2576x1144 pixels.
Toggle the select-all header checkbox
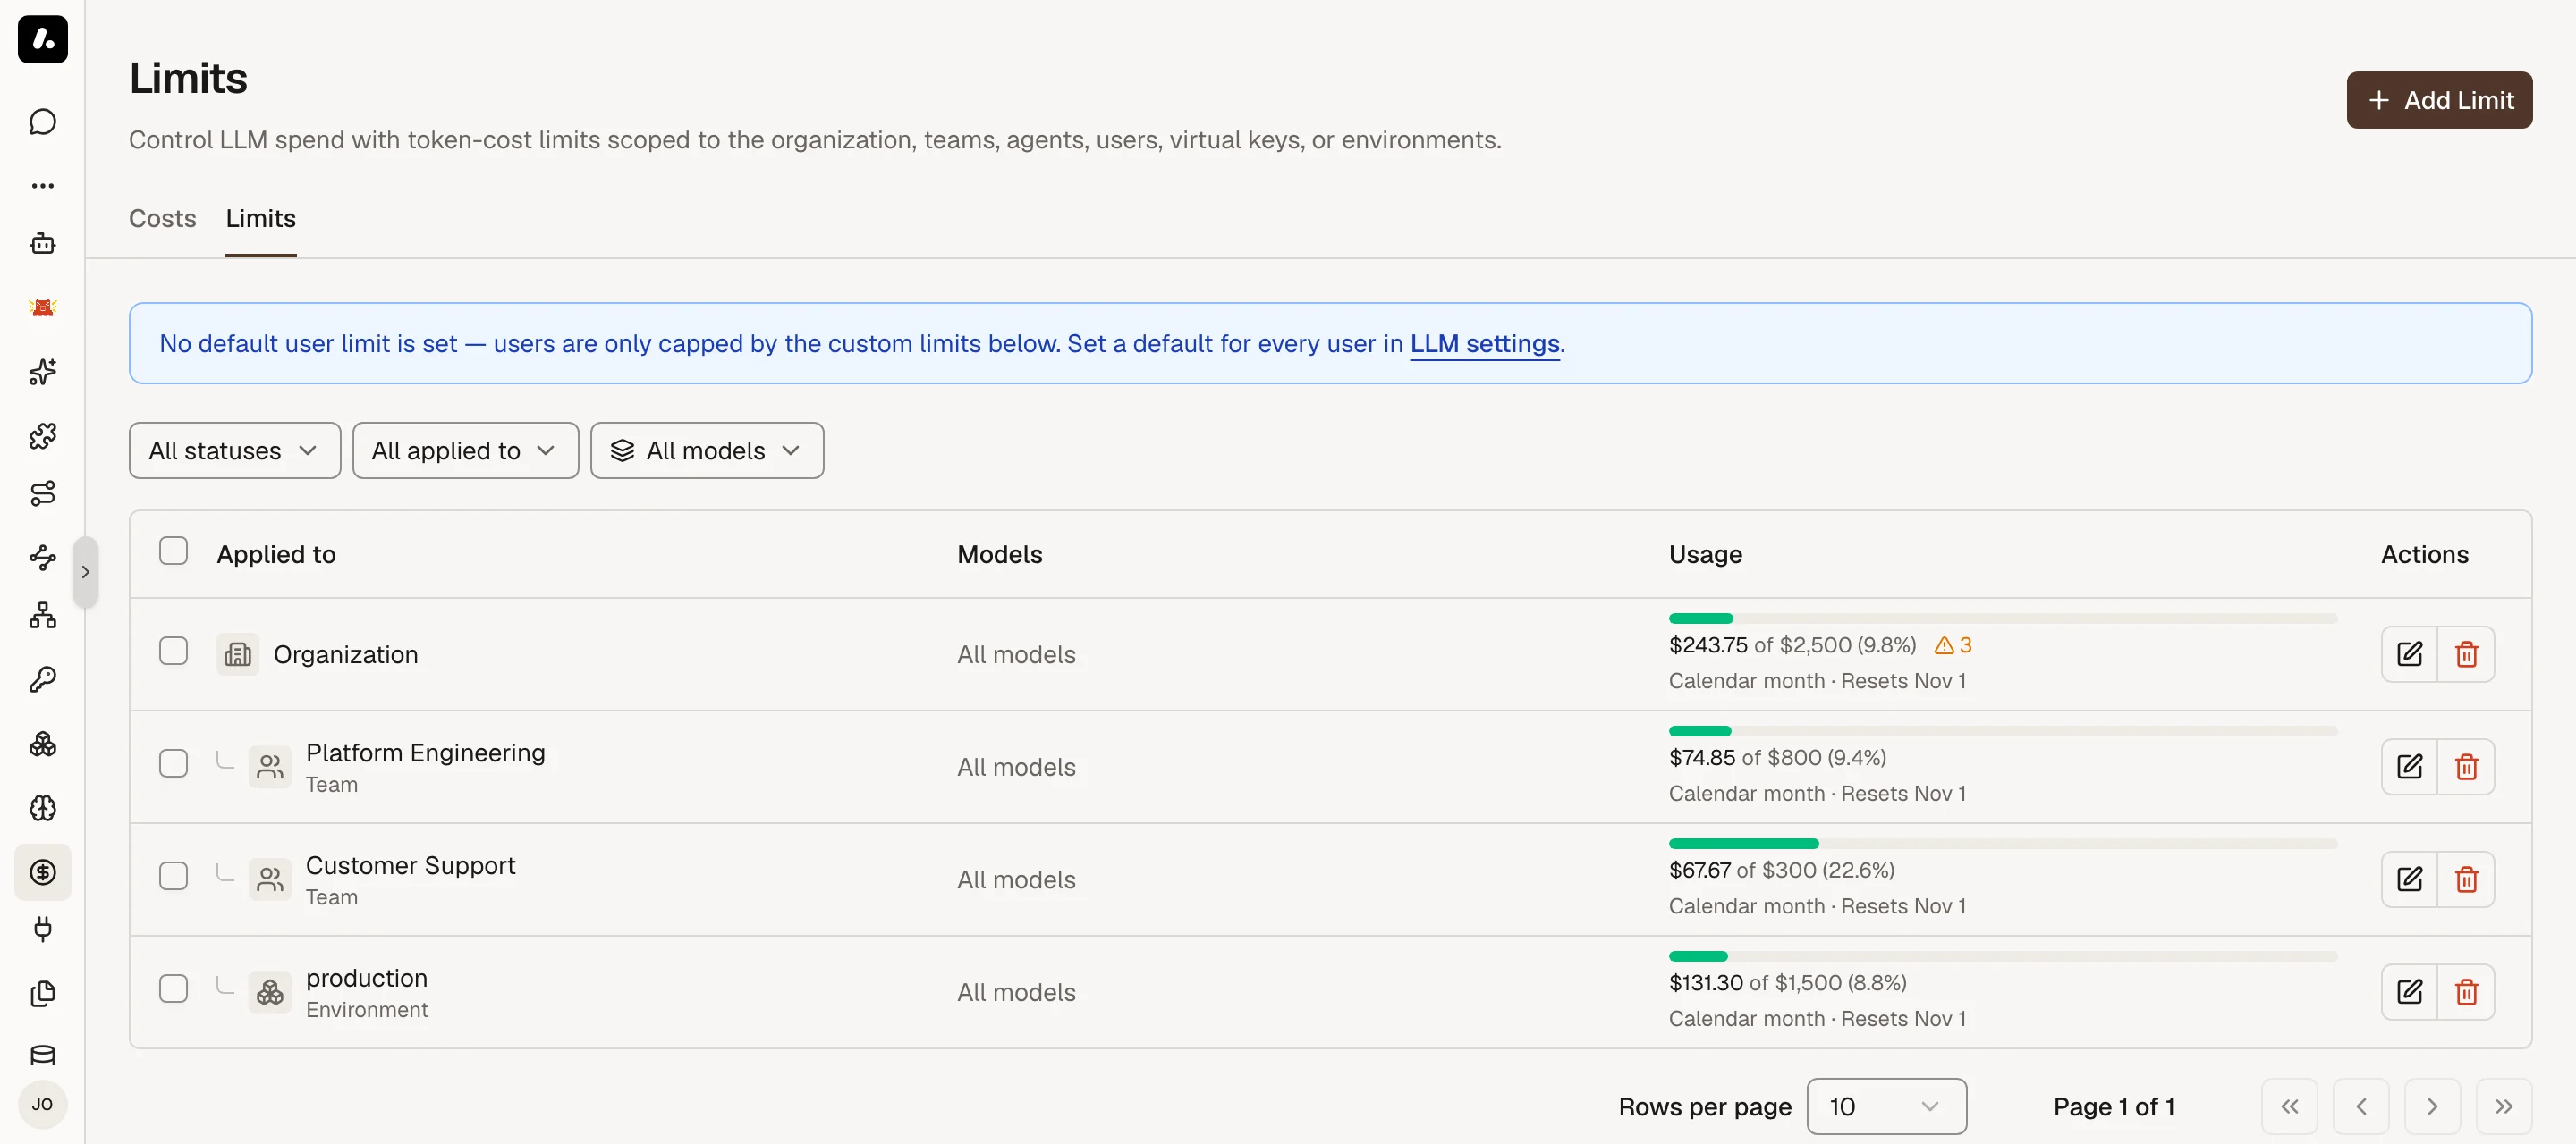pyautogui.click(x=173, y=551)
